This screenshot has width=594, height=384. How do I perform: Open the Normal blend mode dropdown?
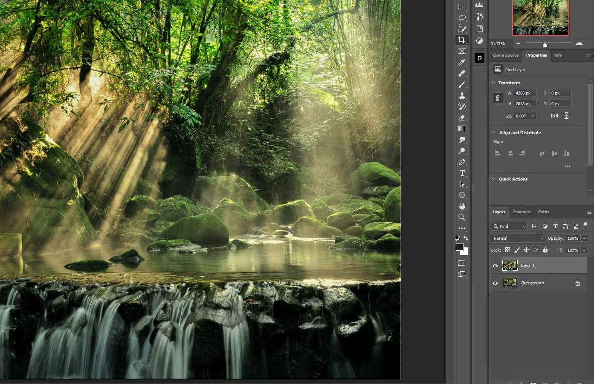517,238
